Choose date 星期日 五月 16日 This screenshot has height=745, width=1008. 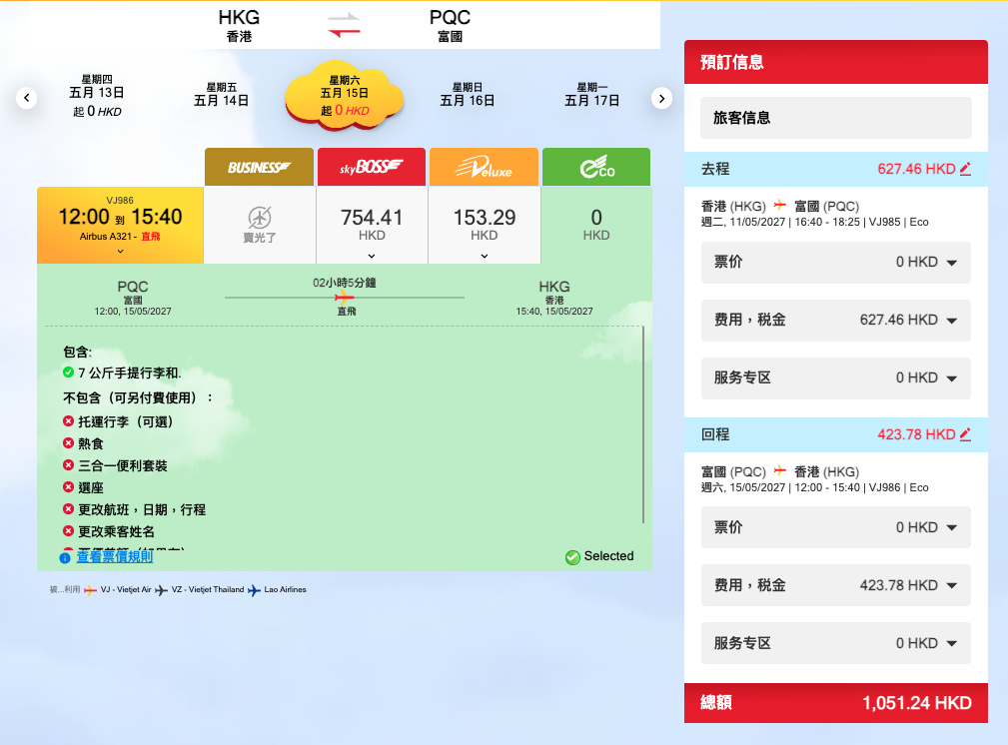coord(468,95)
